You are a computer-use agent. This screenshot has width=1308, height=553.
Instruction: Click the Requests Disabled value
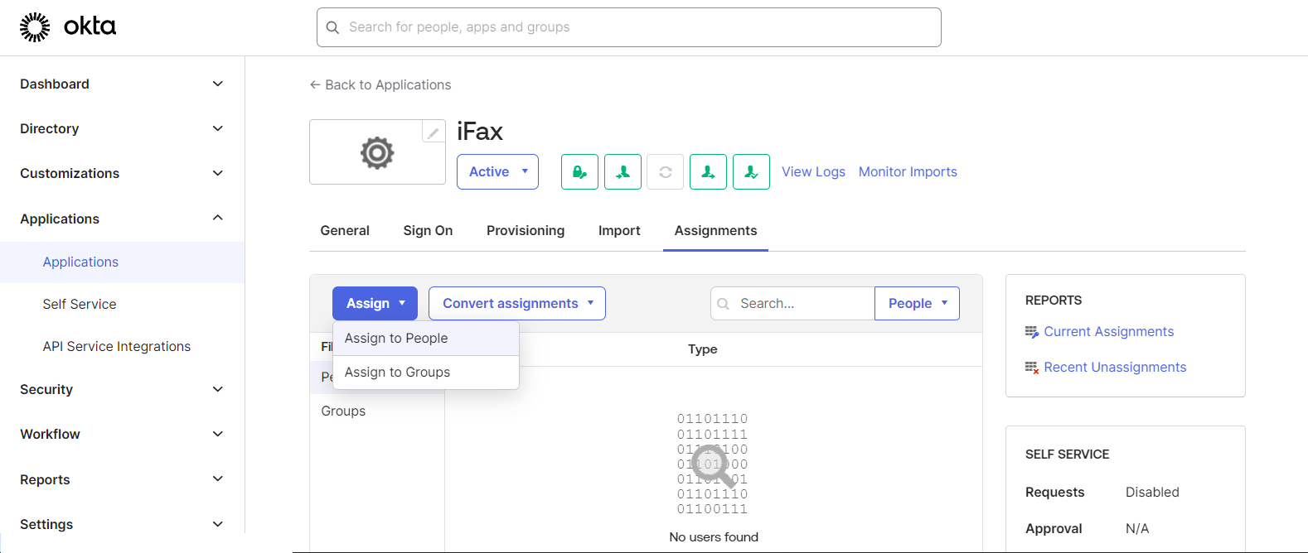[x=1152, y=492]
